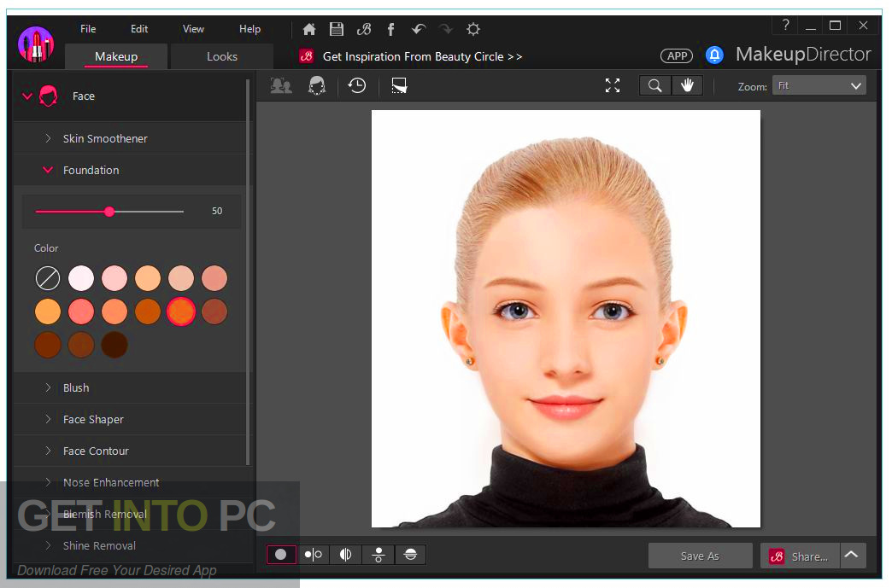Image resolution: width=892 pixels, height=588 pixels.
Task: Click the blue notification bell icon
Action: coord(714,55)
